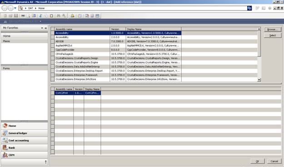The image size is (284, 167).
Task: Go forward with the forward navigation arrow
Action: (x=10, y=8)
